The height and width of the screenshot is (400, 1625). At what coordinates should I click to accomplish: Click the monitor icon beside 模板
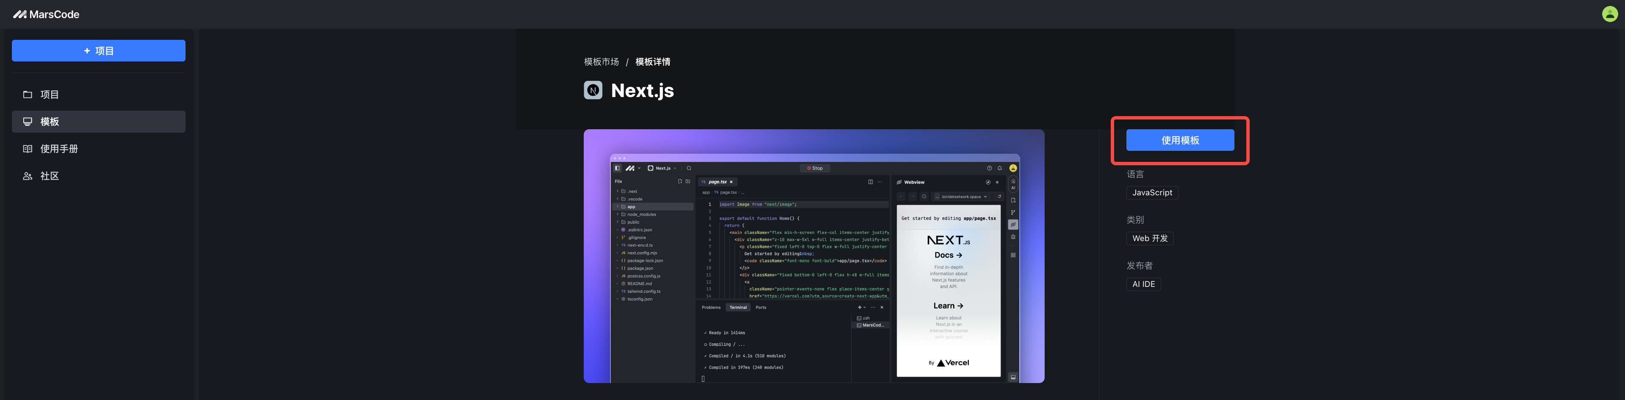28,122
